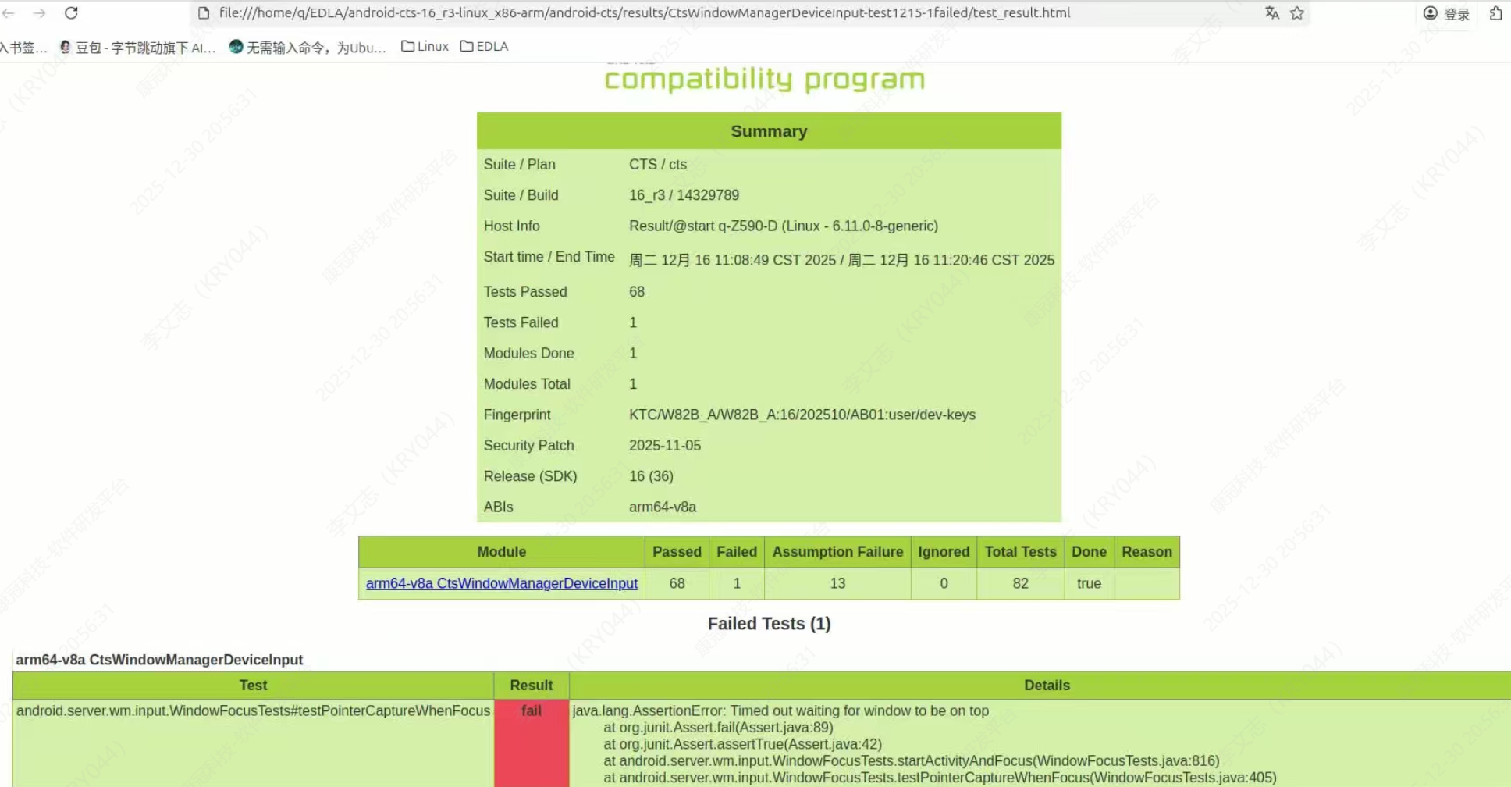Click the Test column header
Screen dimensions: 1511x787
pos(253,686)
